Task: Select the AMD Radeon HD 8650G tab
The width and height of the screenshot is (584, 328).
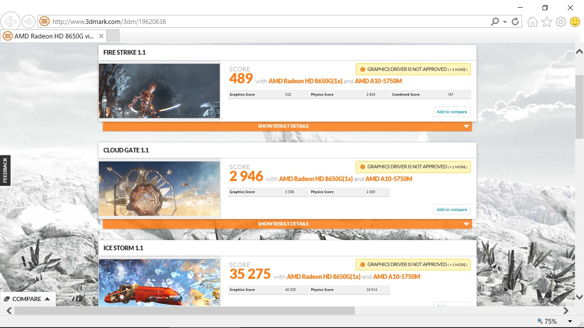Action: (53, 36)
